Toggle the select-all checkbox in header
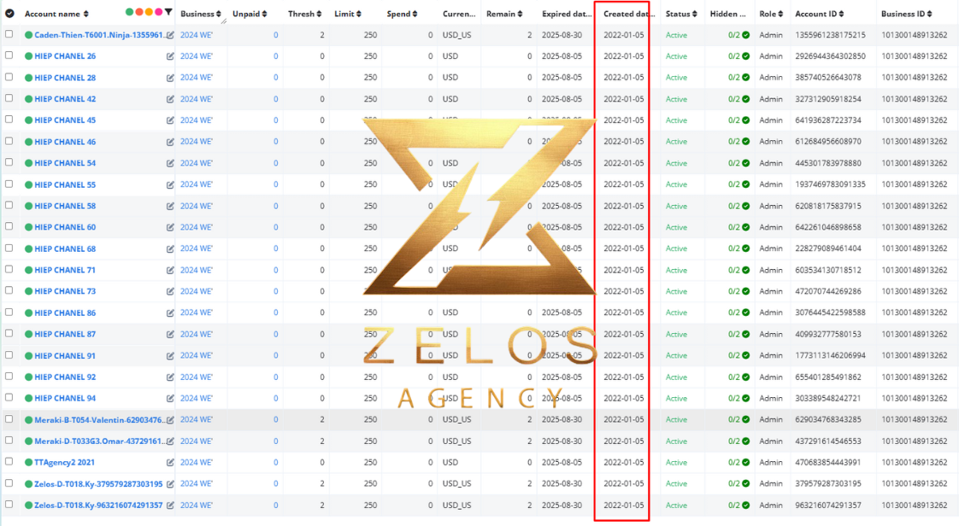The image size is (959, 526). pyautogui.click(x=9, y=13)
